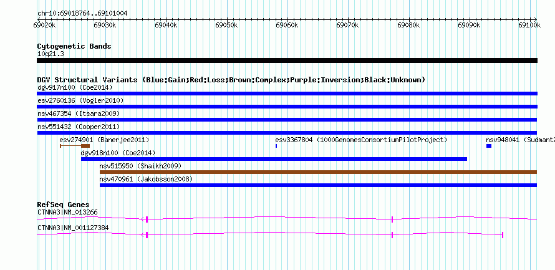Click the nsv948041 variant label
Screen dimensions: 555x270
(x=520, y=140)
